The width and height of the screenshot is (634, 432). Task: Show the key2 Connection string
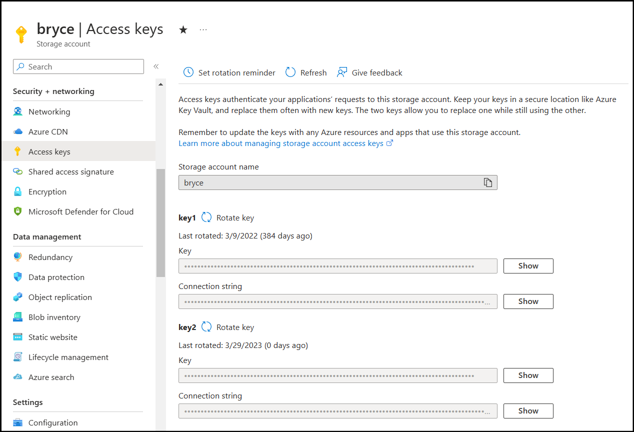click(x=528, y=411)
